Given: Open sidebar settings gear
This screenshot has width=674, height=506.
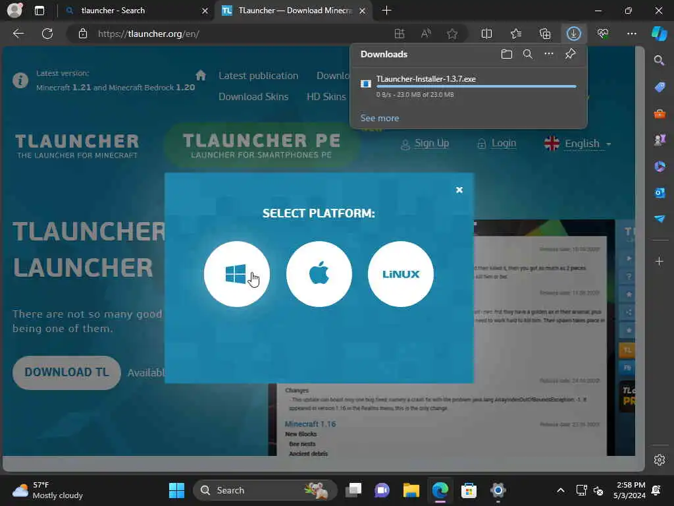Looking at the screenshot, I should (x=660, y=460).
